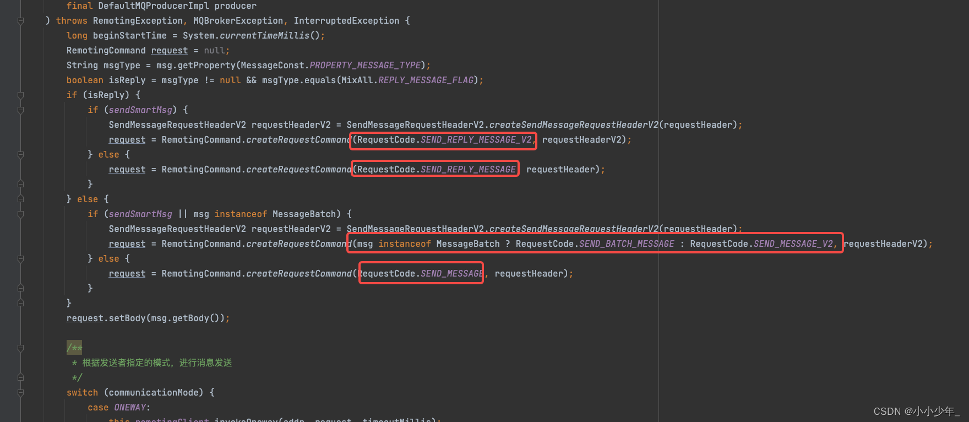The width and height of the screenshot is (969, 422).
Task: Click 'instanceof' in the if condition line
Action: tap(241, 214)
